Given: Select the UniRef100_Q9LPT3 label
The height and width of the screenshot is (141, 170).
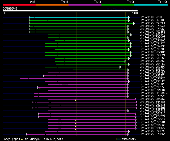Looking at the screenshot, I should [x=152, y=44].
